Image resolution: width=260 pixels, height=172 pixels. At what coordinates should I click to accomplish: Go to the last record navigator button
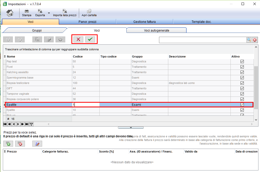pos(27,124)
